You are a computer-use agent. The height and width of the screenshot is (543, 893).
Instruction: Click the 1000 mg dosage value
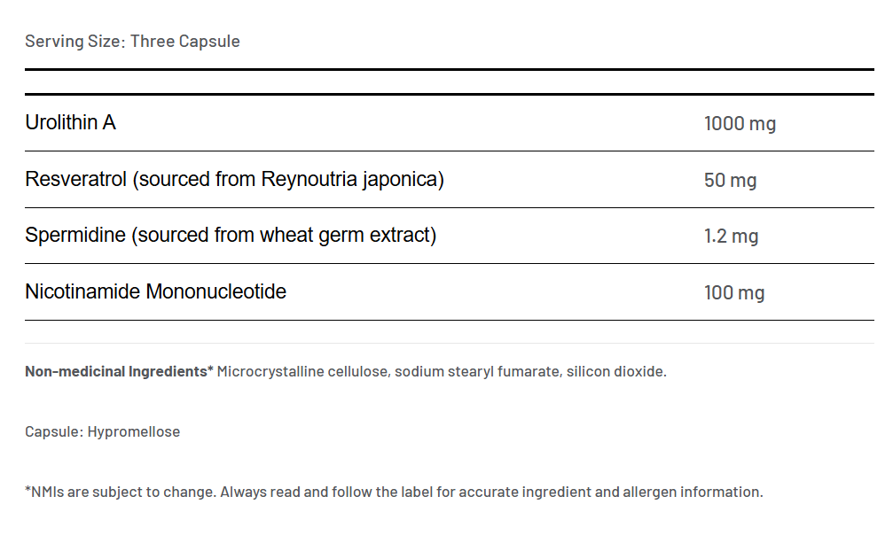coord(740,124)
